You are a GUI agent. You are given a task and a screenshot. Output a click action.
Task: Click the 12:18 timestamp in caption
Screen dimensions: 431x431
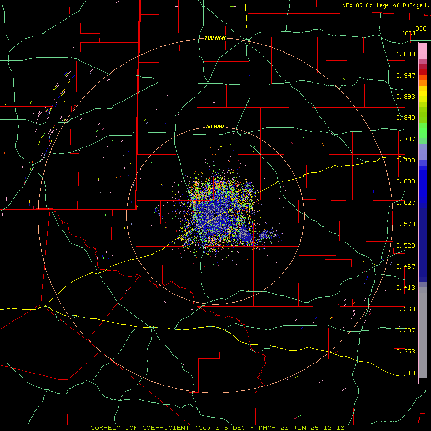[334, 428]
